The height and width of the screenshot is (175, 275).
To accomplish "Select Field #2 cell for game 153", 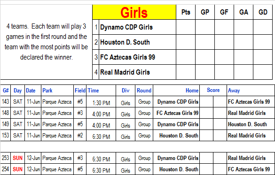I will point(80,136).
